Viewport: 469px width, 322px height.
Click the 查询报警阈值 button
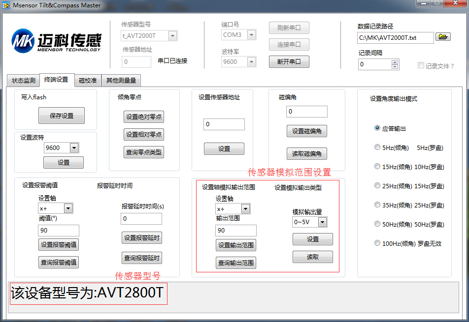(59, 263)
